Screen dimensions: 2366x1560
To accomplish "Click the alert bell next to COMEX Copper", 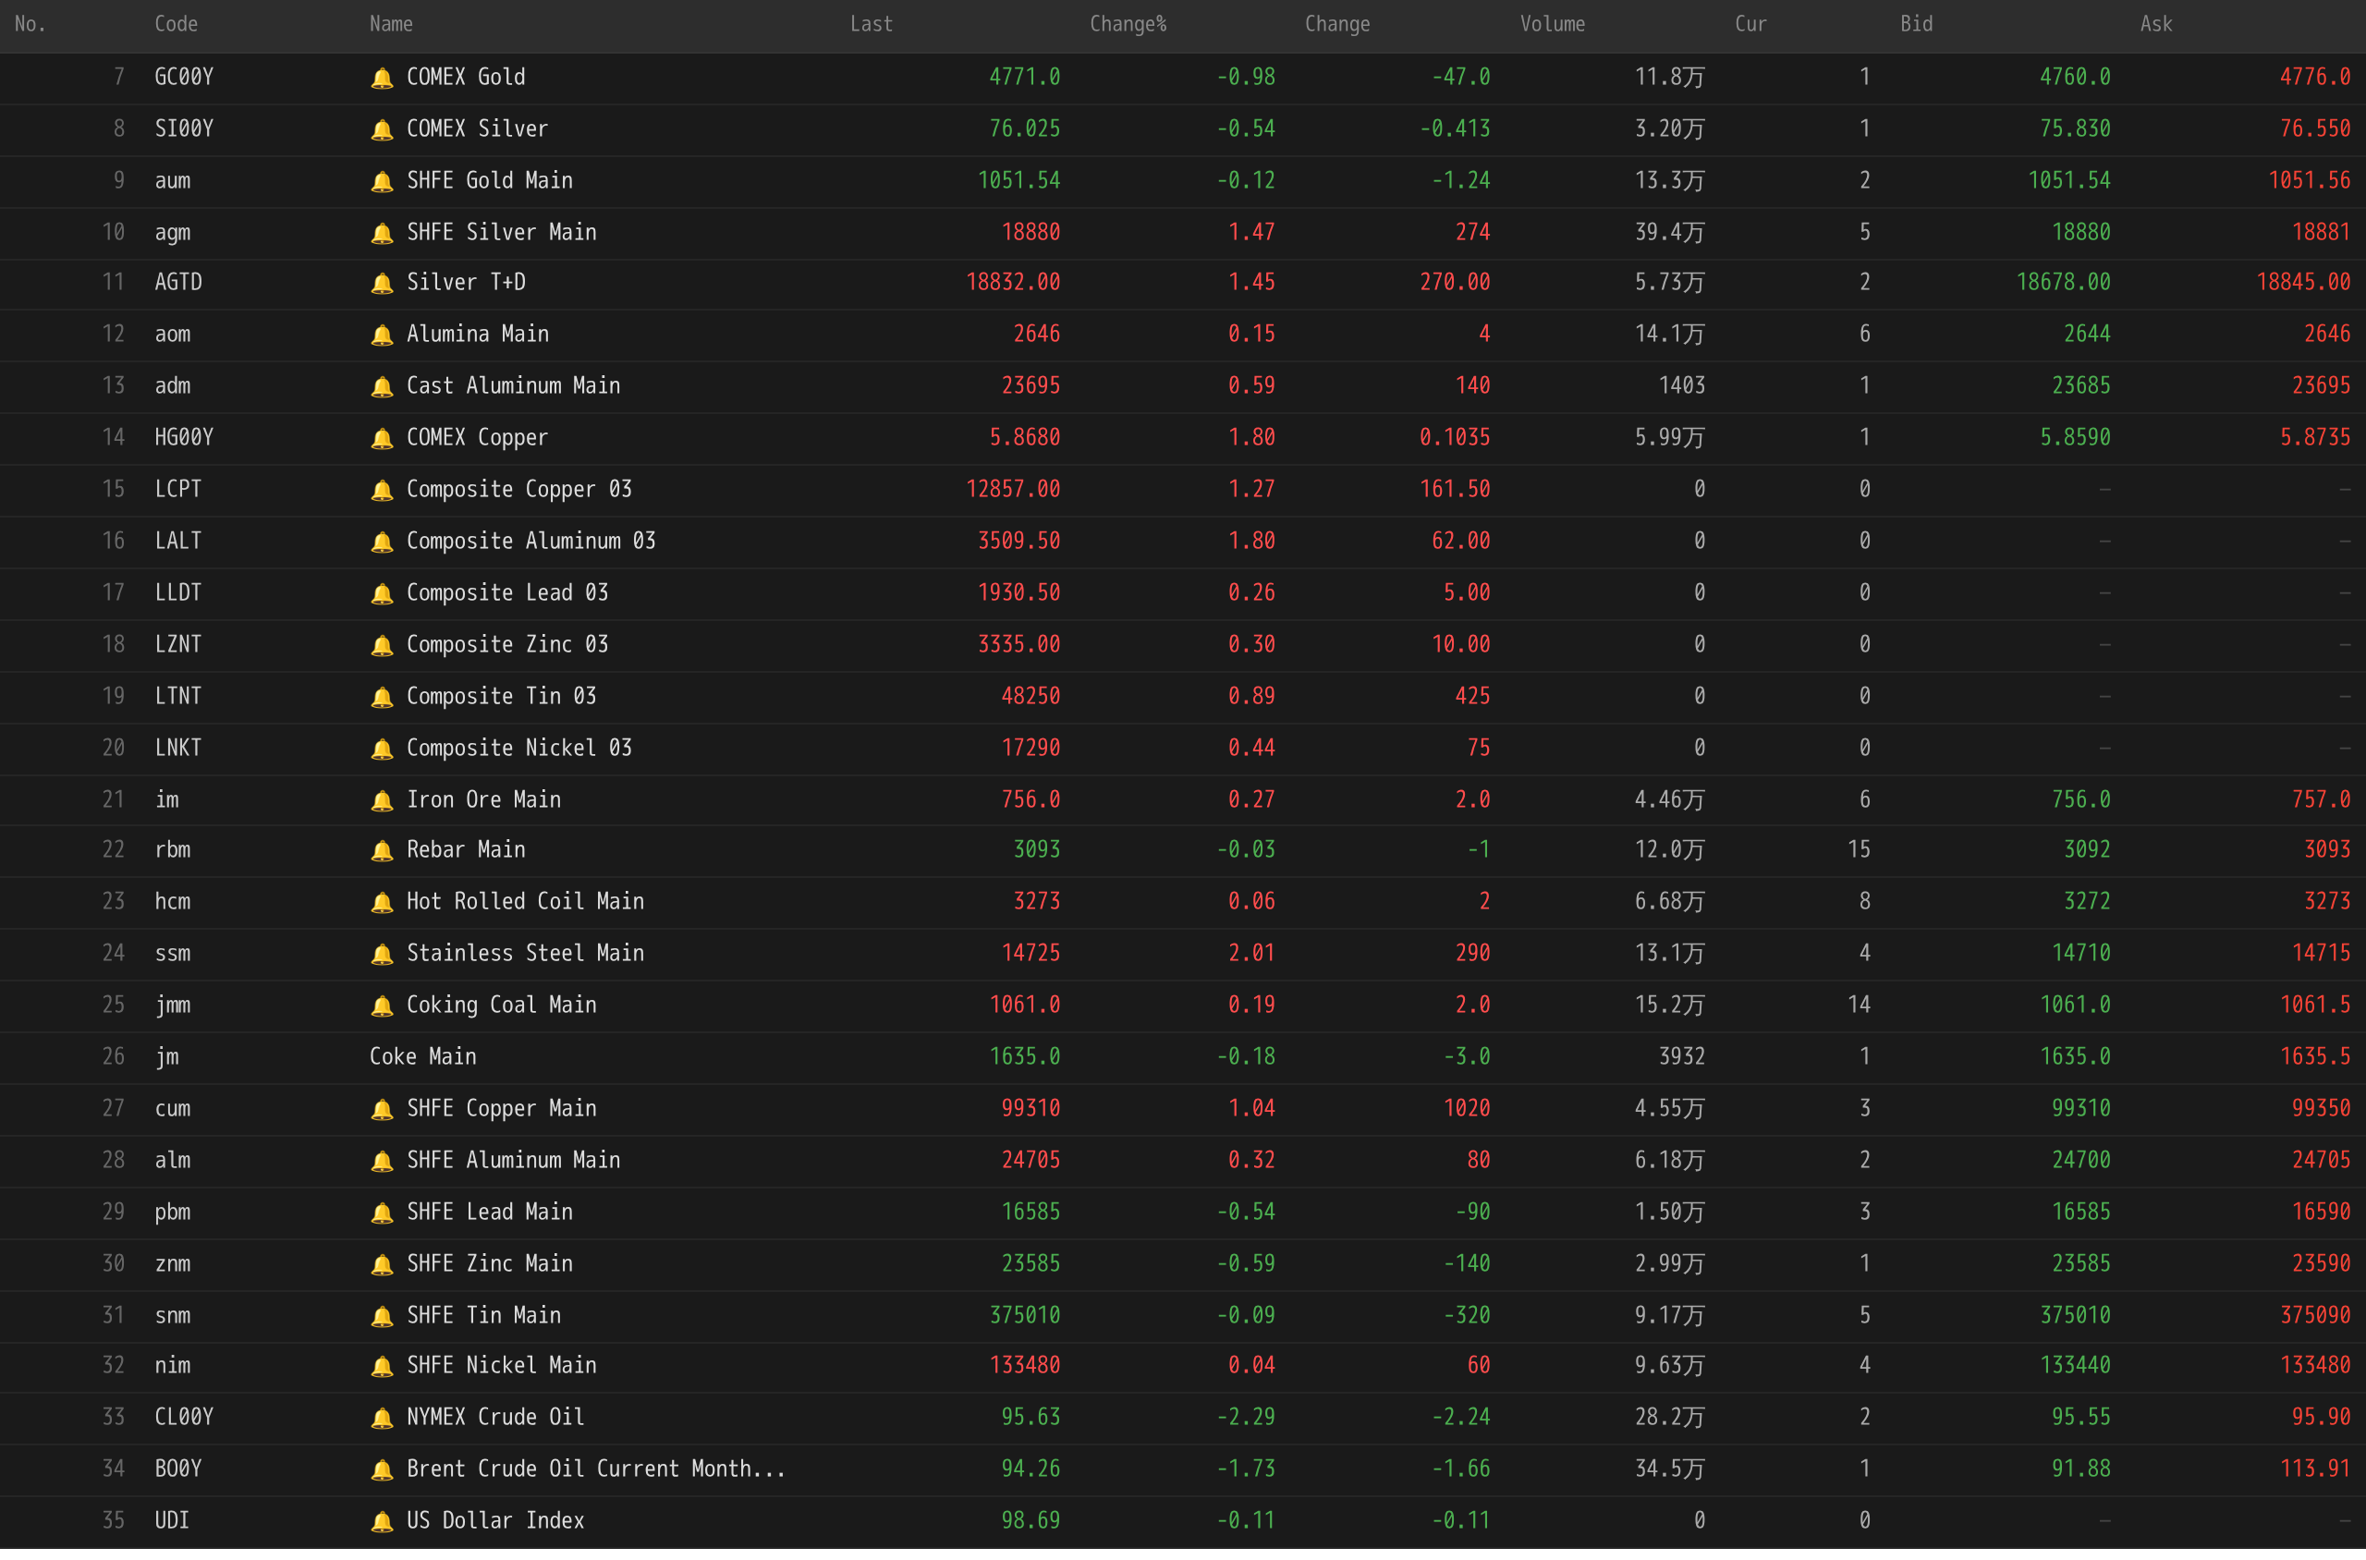I will (x=381, y=438).
